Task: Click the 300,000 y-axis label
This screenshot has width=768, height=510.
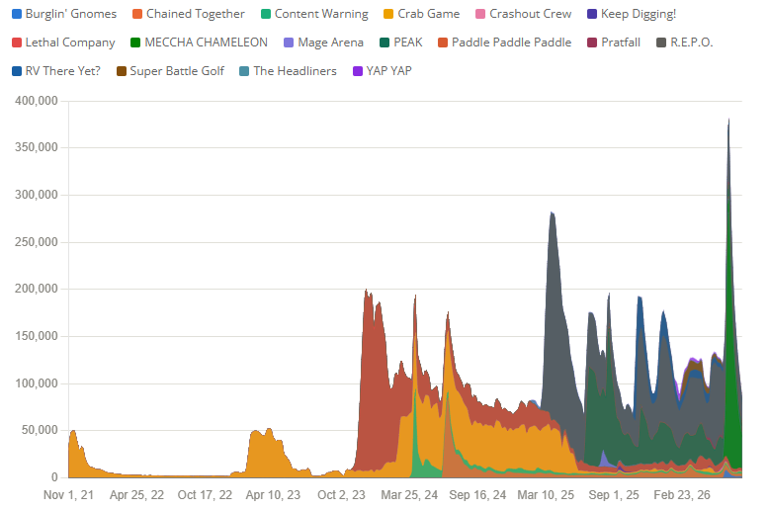Action: pos(37,195)
